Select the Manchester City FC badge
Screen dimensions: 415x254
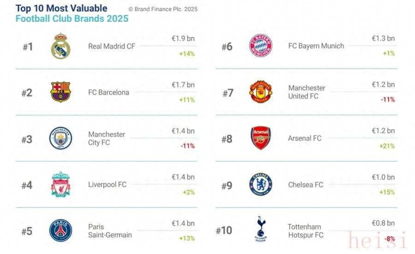(x=60, y=138)
